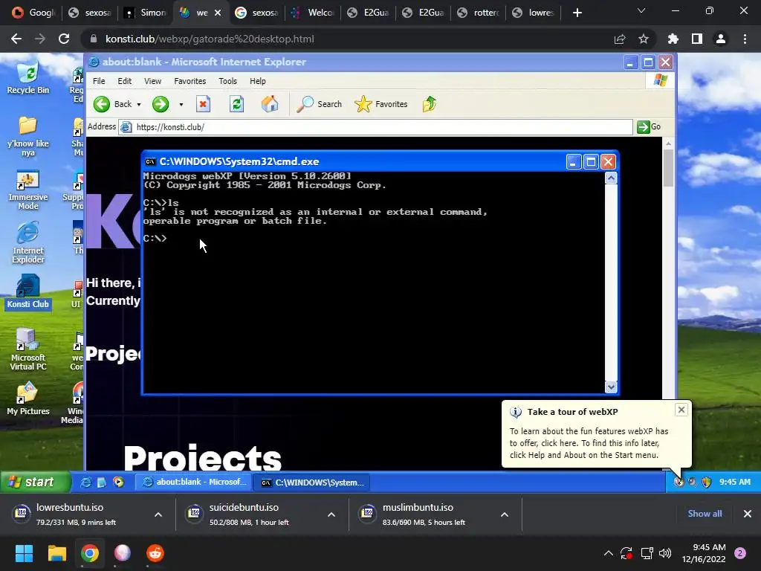Click the red Stop icon in toolbar
Viewport: 761px width, 571px height.
pos(203,104)
